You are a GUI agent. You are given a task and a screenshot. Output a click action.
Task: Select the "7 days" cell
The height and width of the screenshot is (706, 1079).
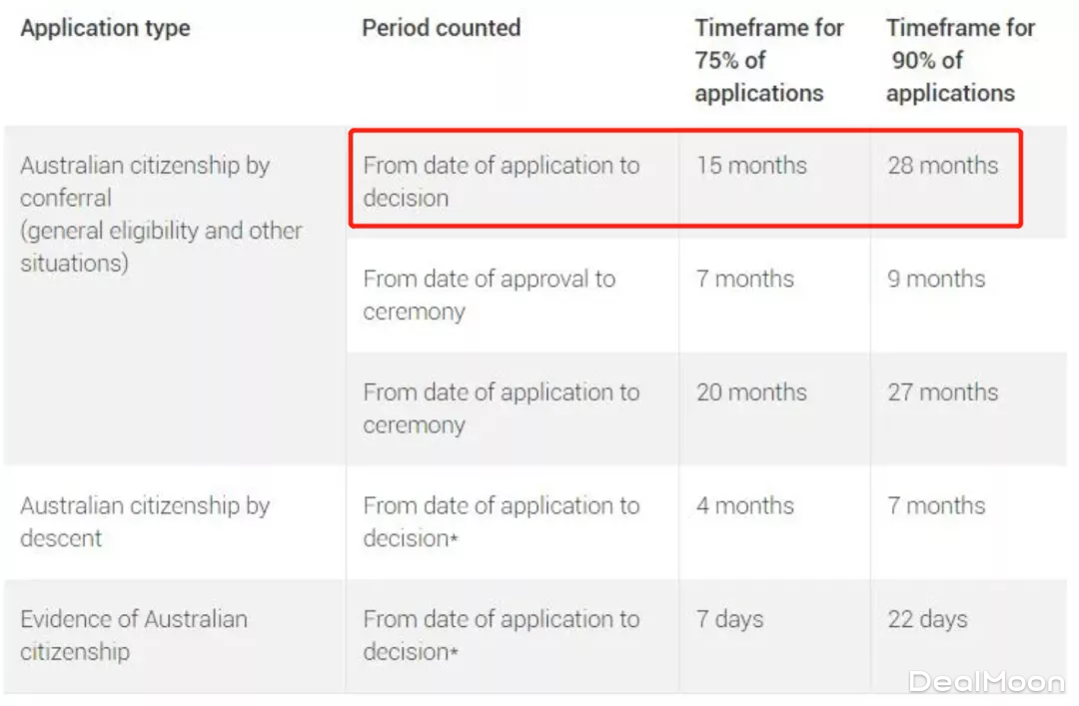[x=729, y=619]
